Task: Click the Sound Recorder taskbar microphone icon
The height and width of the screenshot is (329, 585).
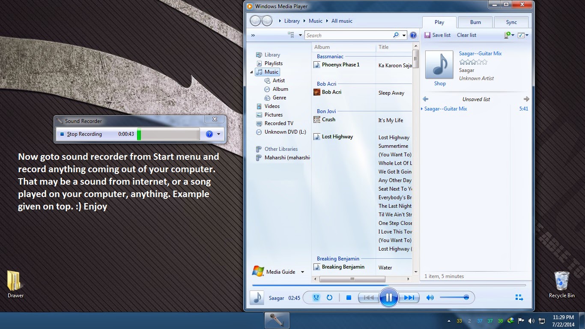Action: tap(277, 320)
